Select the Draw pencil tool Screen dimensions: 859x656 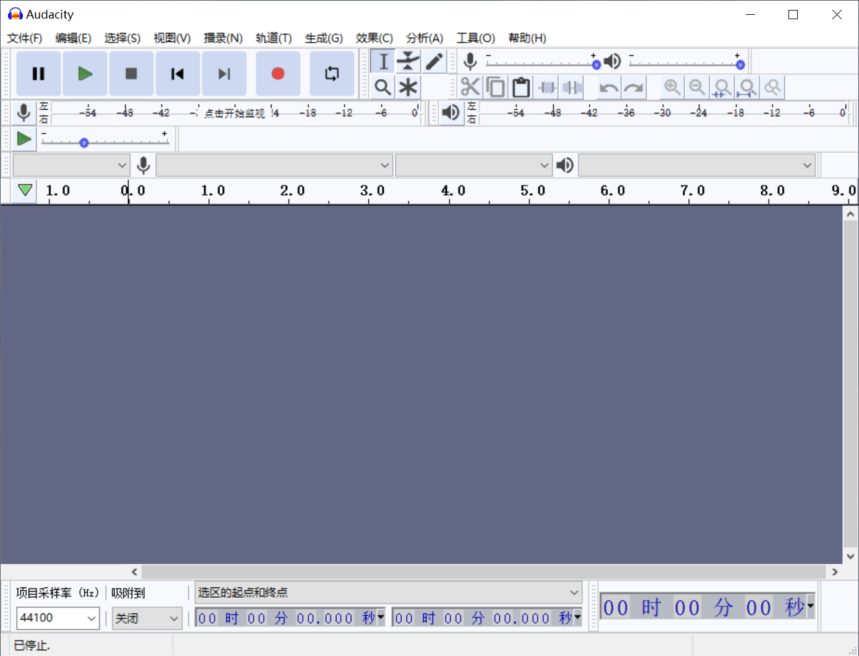pos(434,61)
